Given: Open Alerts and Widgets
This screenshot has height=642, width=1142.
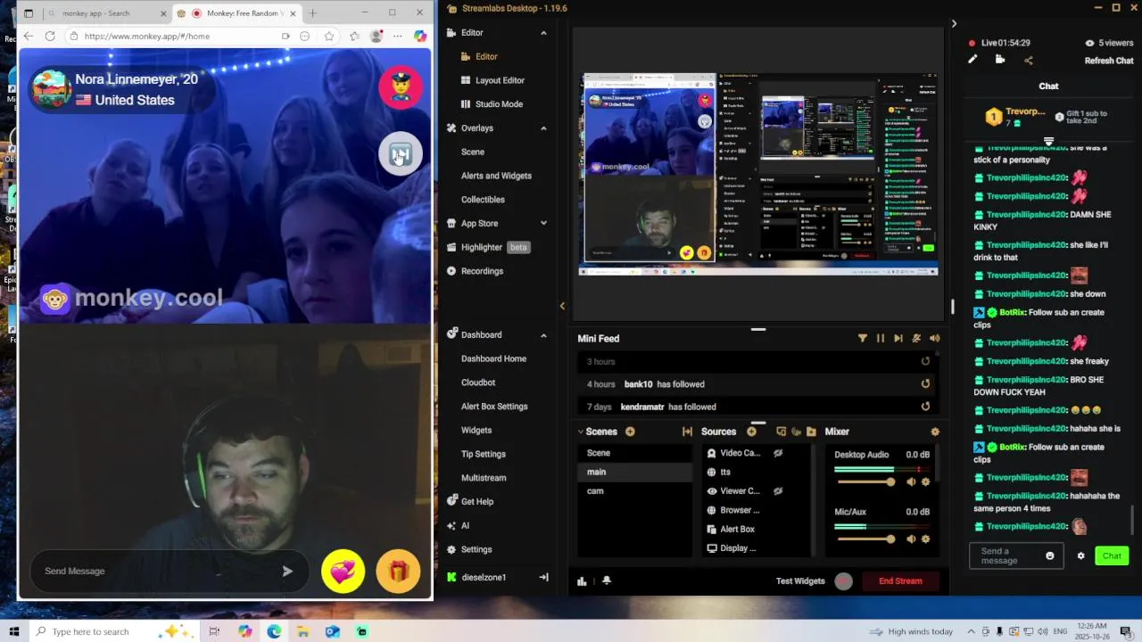Looking at the screenshot, I should click(x=496, y=176).
